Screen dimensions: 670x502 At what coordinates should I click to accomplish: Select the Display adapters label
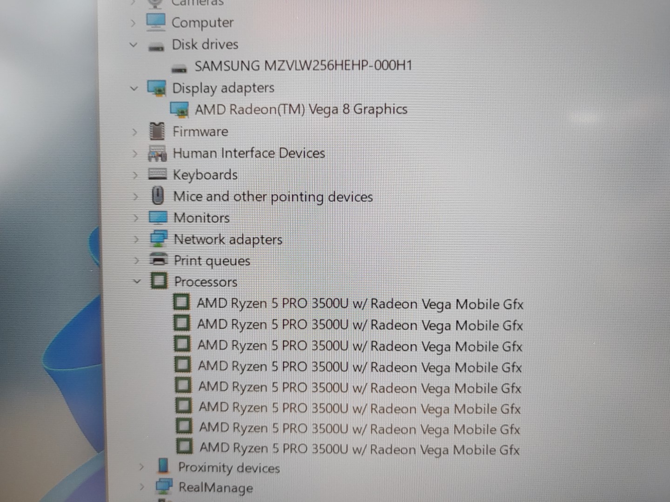pos(223,88)
